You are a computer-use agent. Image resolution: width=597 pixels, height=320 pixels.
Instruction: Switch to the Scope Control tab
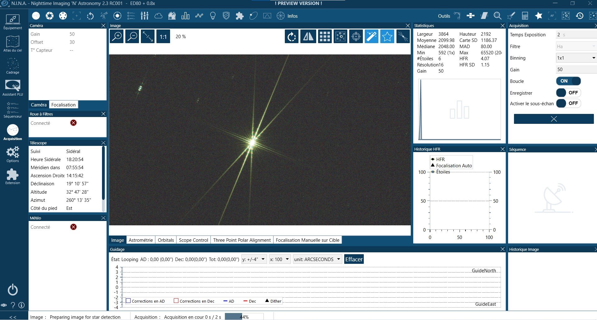coord(193,240)
